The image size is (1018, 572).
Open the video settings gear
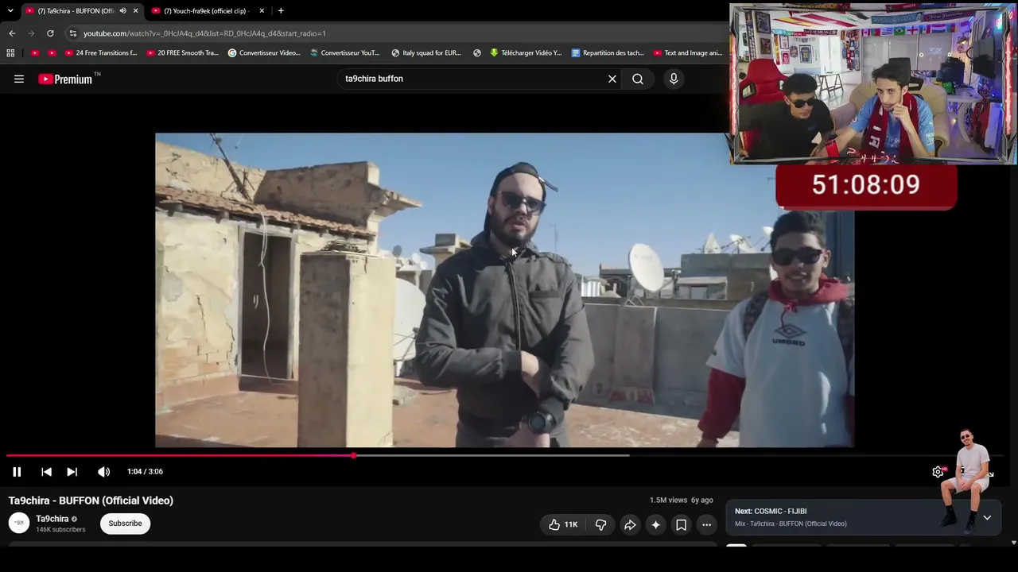[x=938, y=472]
